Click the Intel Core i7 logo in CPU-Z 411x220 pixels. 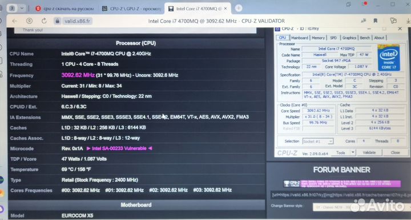coord(389,58)
